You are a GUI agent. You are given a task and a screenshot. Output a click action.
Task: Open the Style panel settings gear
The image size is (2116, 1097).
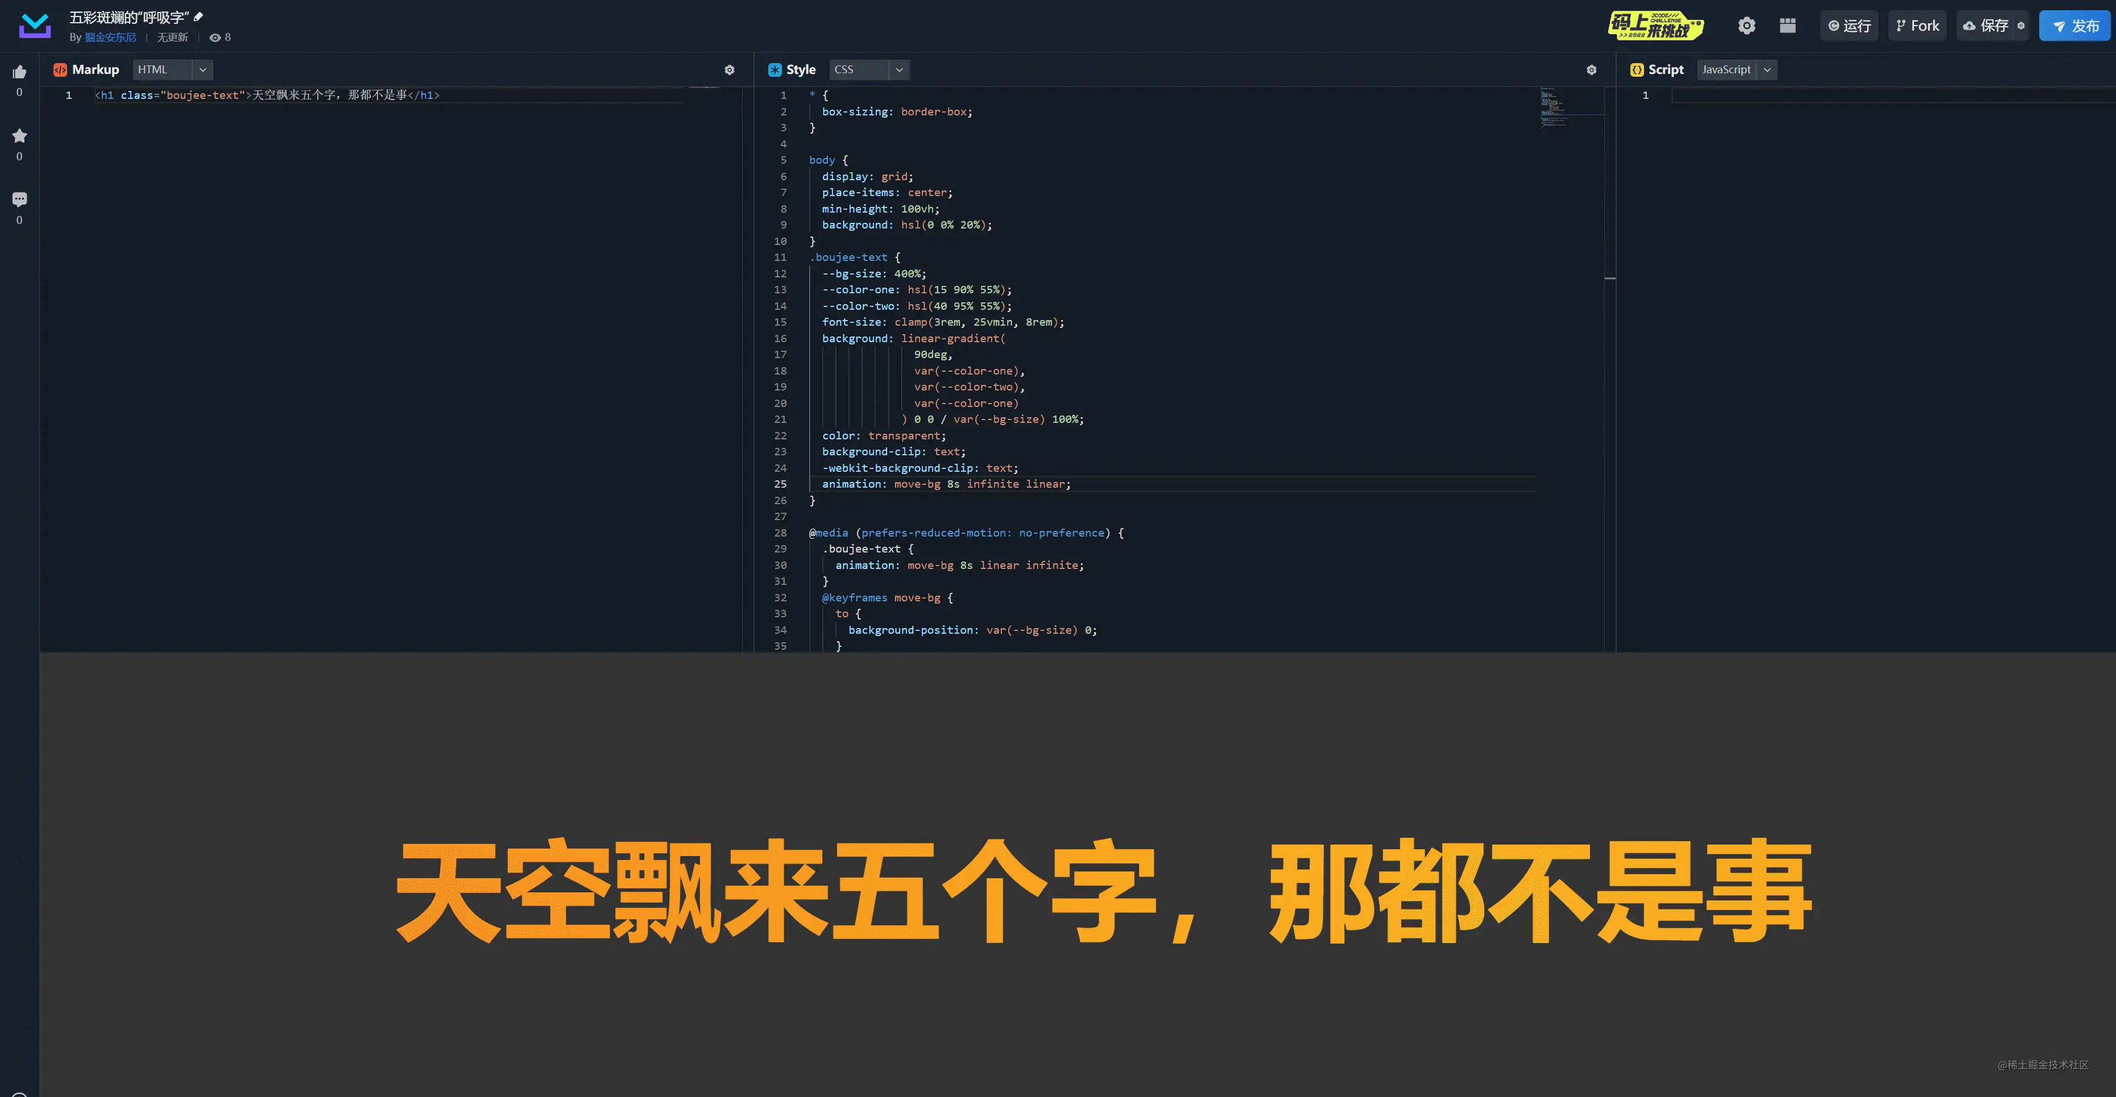point(1591,69)
